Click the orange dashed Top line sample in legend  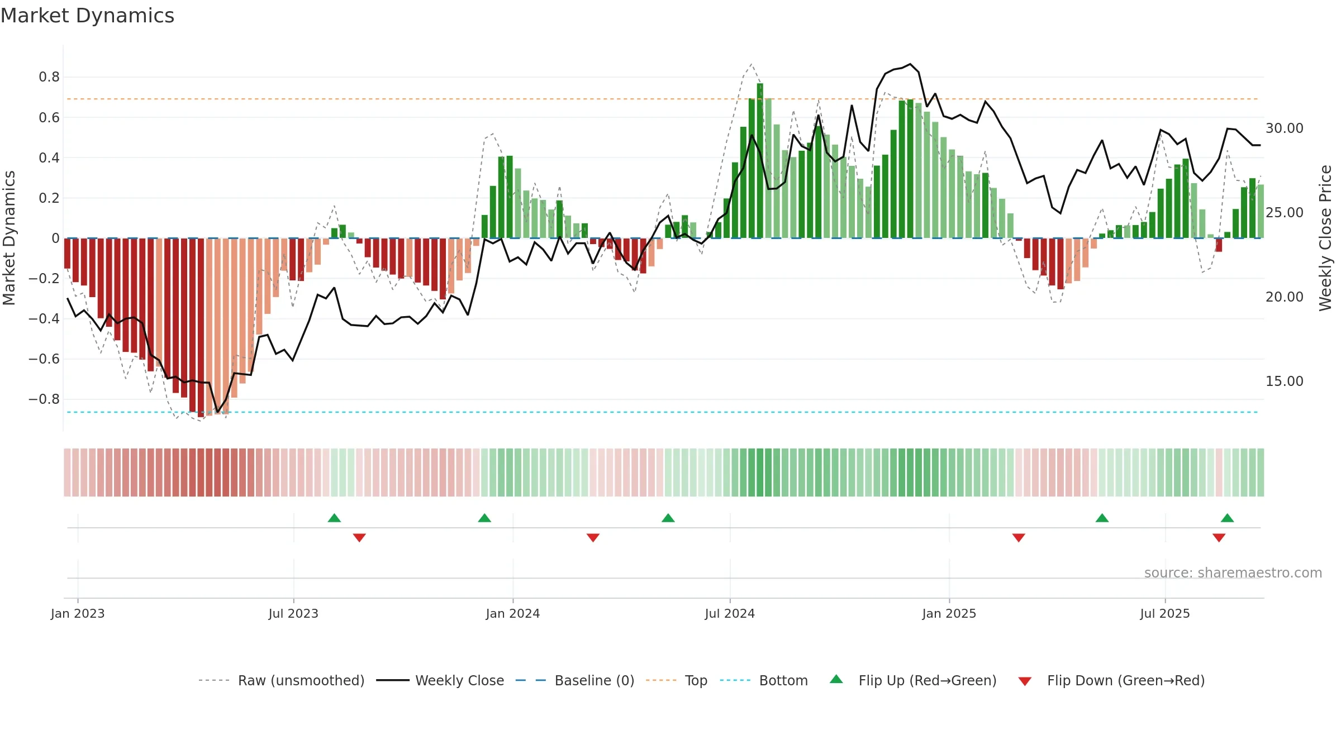point(661,680)
